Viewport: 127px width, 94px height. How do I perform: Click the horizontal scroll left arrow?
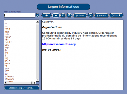(5, 83)
